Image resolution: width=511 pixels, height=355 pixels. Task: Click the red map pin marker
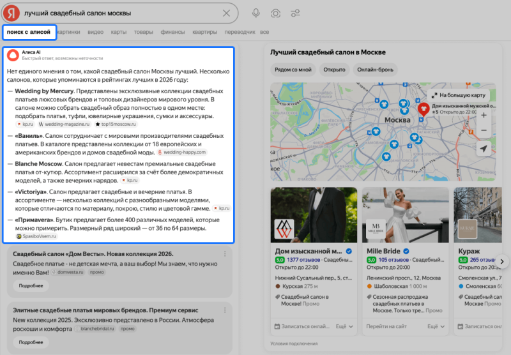(423, 107)
